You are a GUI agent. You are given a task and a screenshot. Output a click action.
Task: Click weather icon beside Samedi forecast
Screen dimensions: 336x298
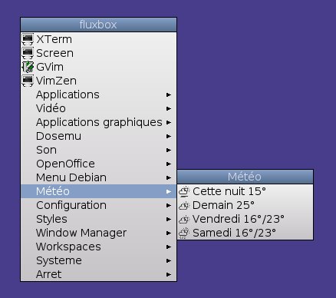[x=184, y=233]
